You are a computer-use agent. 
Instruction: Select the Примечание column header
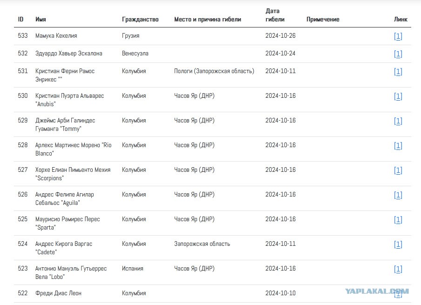323,20
